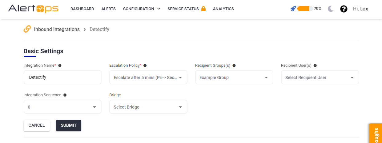Click the rocket onboarding progress icon
382x143 pixels.
point(293,9)
